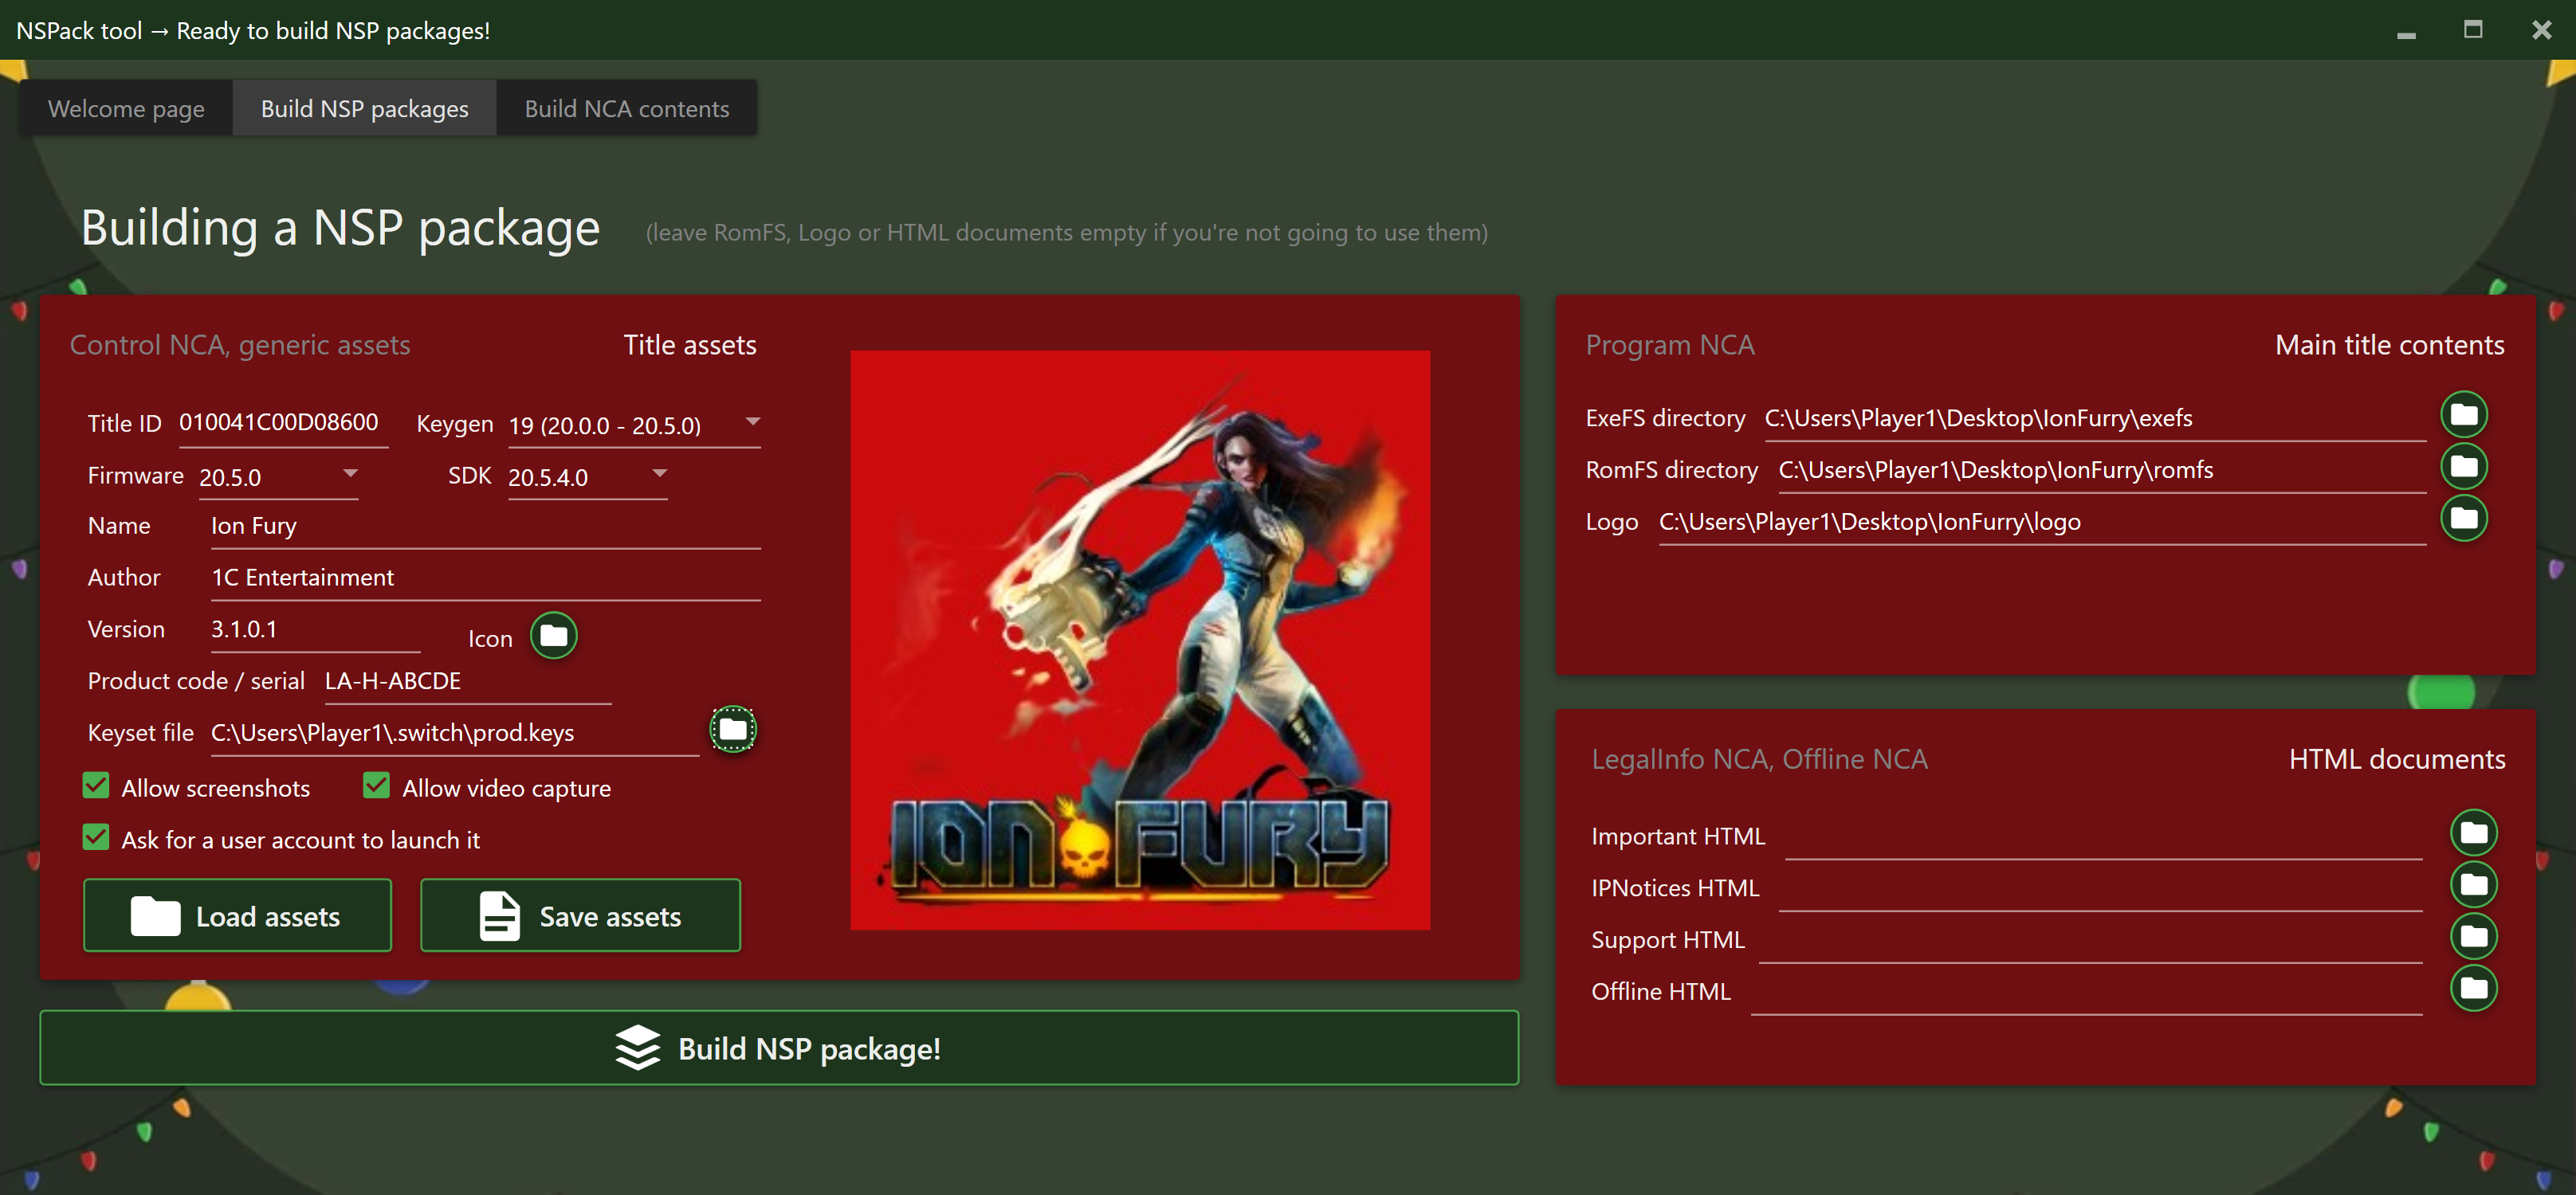Screen dimensions: 2576x1195
Task: Edit the RomFS directory path field
Action: (2102, 472)
